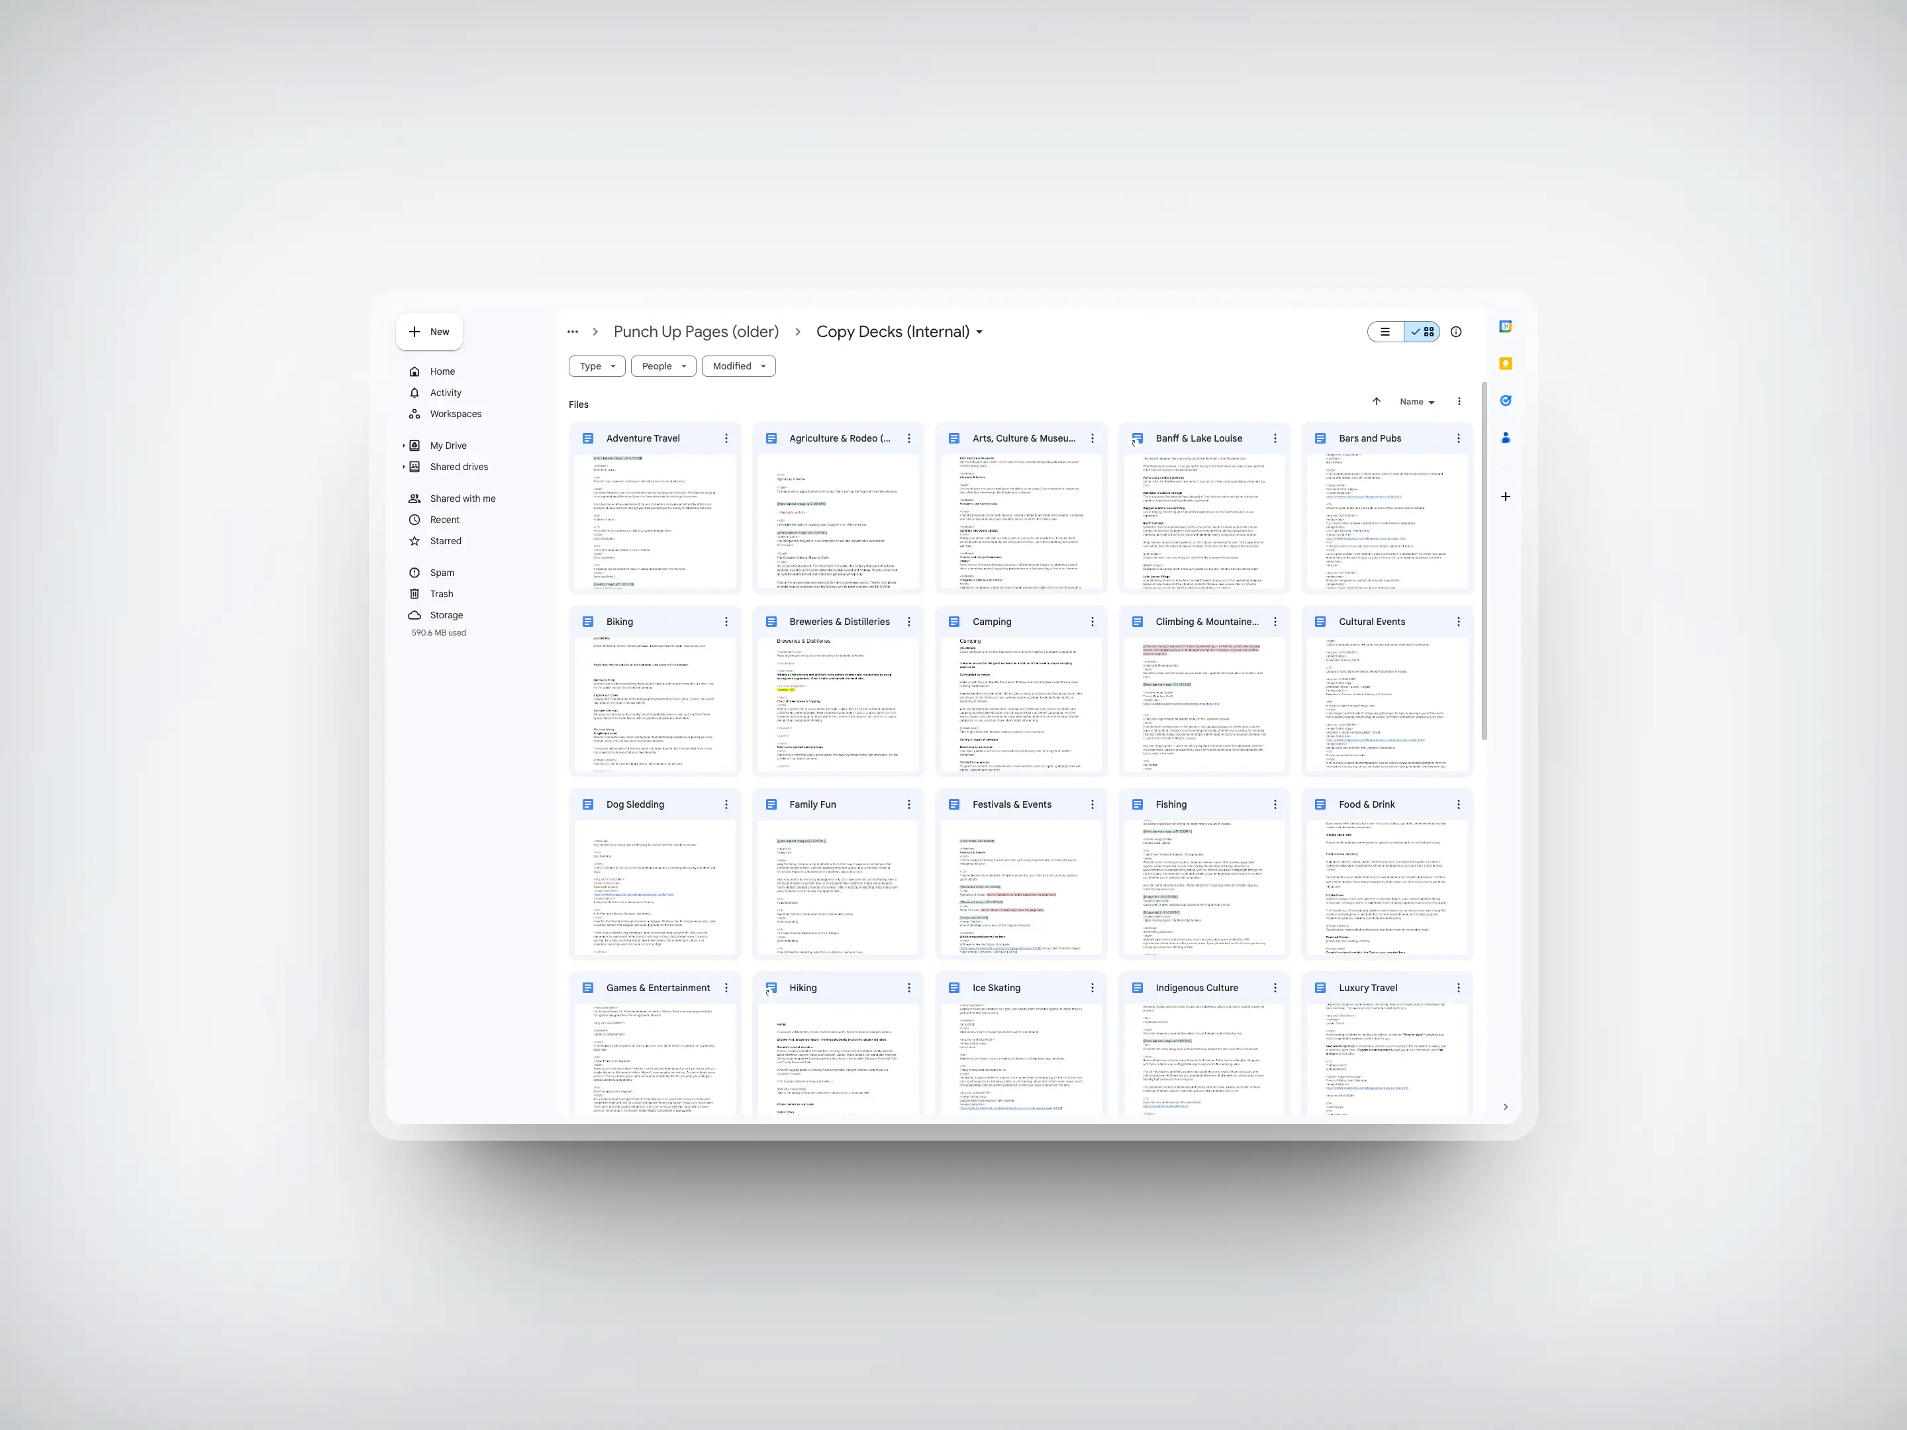Expand My Drive tree arrow
The width and height of the screenshot is (1907, 1430).
coord(403,446)
